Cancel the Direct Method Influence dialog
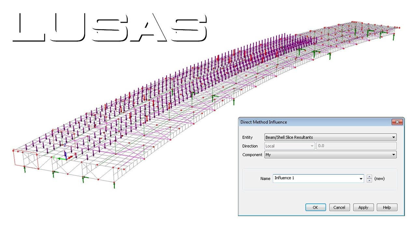Viewport: 417px width, 234px height. pyautogui.click(x=339, y=207)
